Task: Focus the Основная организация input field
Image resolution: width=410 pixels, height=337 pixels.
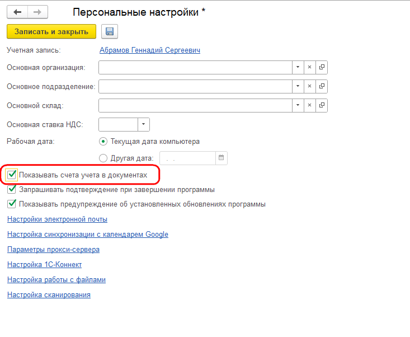Action: coord(195,67)
